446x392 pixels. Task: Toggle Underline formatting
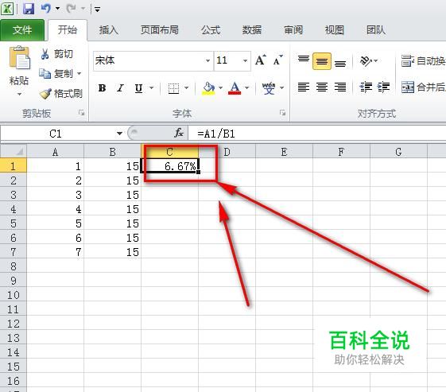click(138, 88)
